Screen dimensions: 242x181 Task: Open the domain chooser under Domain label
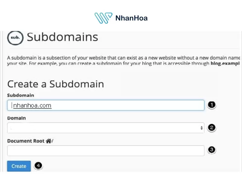[106, 128]
